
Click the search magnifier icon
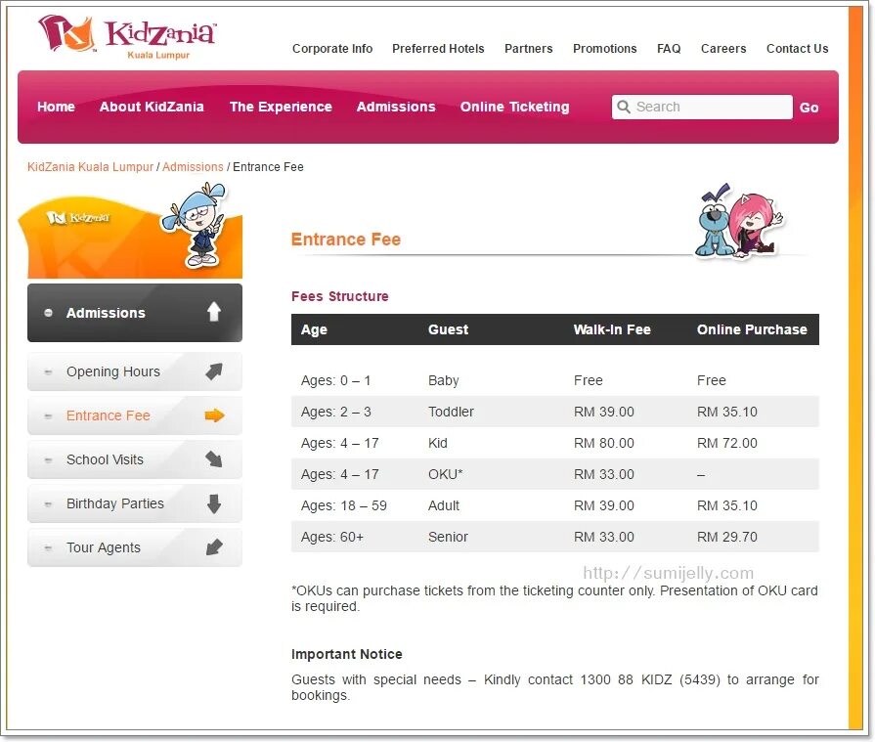click(x=624, y=107)
